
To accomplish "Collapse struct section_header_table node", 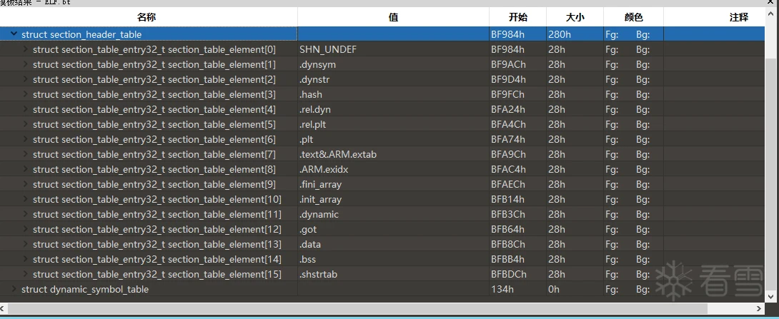I will coord(14,34).
